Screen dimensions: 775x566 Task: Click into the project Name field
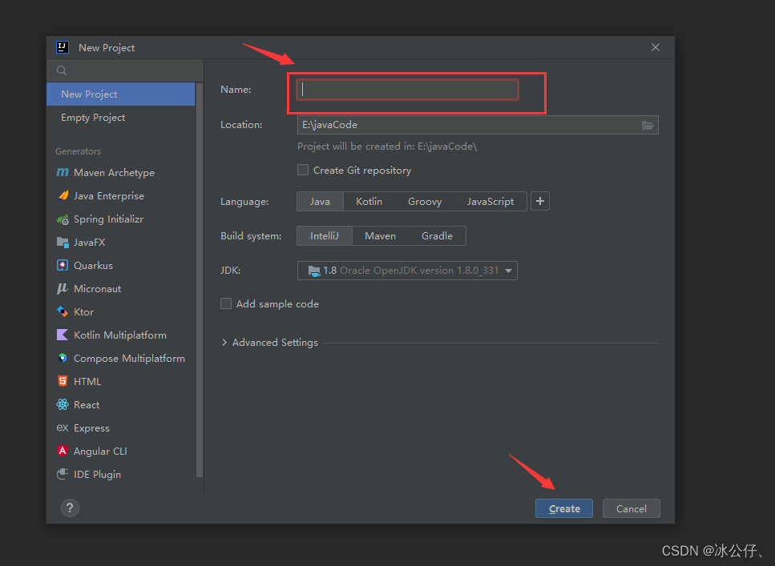coord(408,90)
